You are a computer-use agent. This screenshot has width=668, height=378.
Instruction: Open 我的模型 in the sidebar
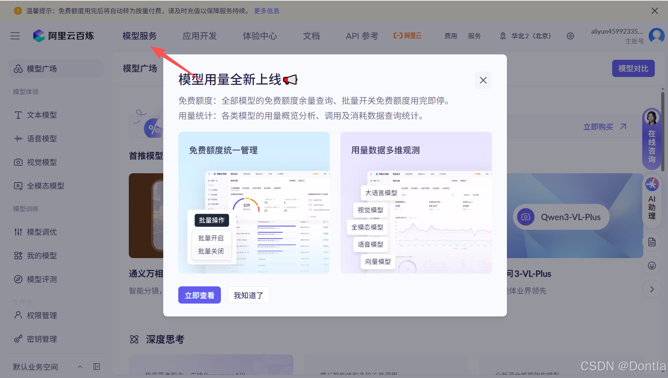click(x=42, y=256)
